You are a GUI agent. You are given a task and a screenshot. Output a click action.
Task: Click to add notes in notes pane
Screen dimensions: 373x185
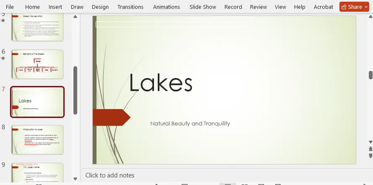[x=110, y=175]
